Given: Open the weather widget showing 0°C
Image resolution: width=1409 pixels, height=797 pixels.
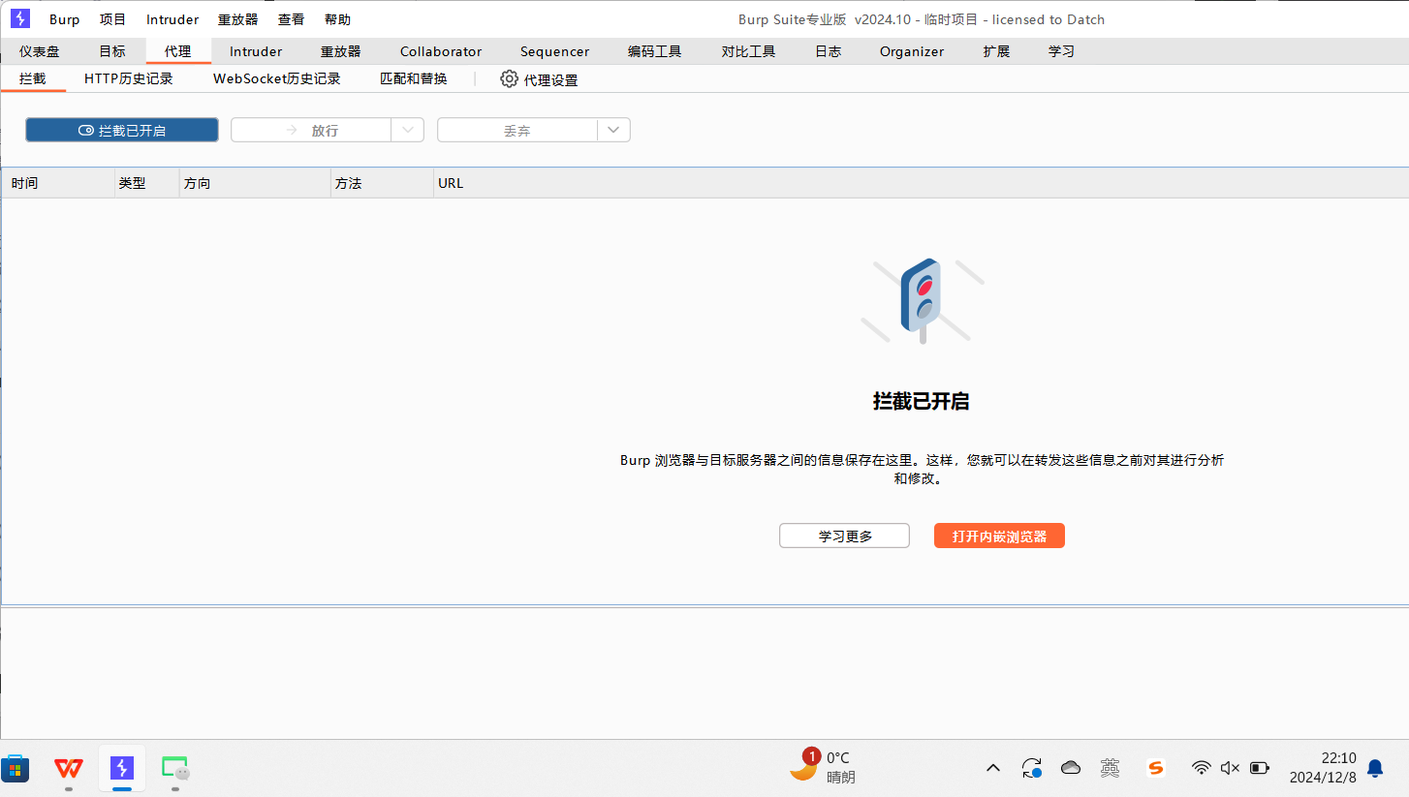Looking at the screenshot, I should point(823,766).
